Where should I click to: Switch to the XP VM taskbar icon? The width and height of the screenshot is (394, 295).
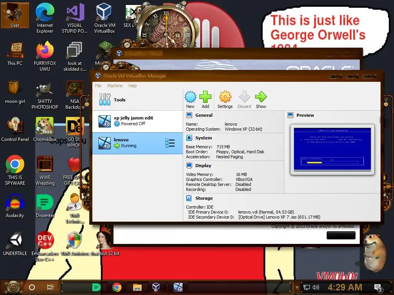click(178, 287)
